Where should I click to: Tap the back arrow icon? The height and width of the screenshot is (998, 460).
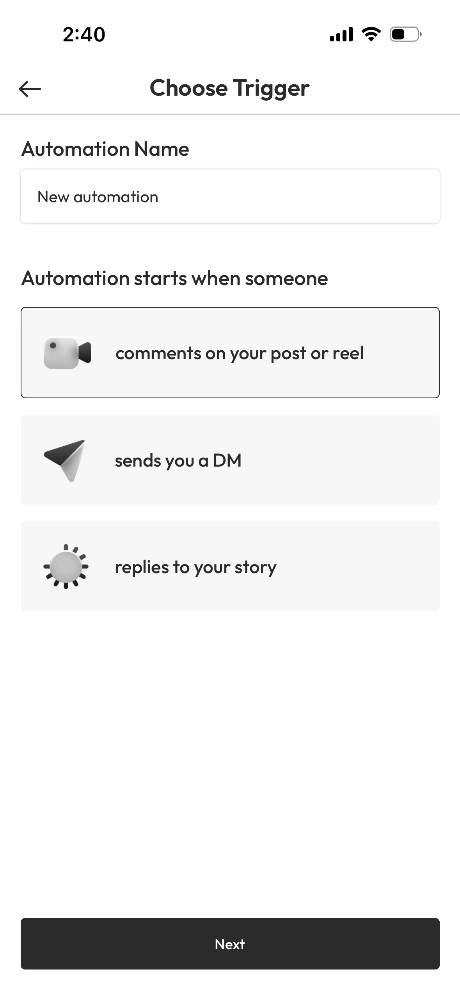[30, 89]
